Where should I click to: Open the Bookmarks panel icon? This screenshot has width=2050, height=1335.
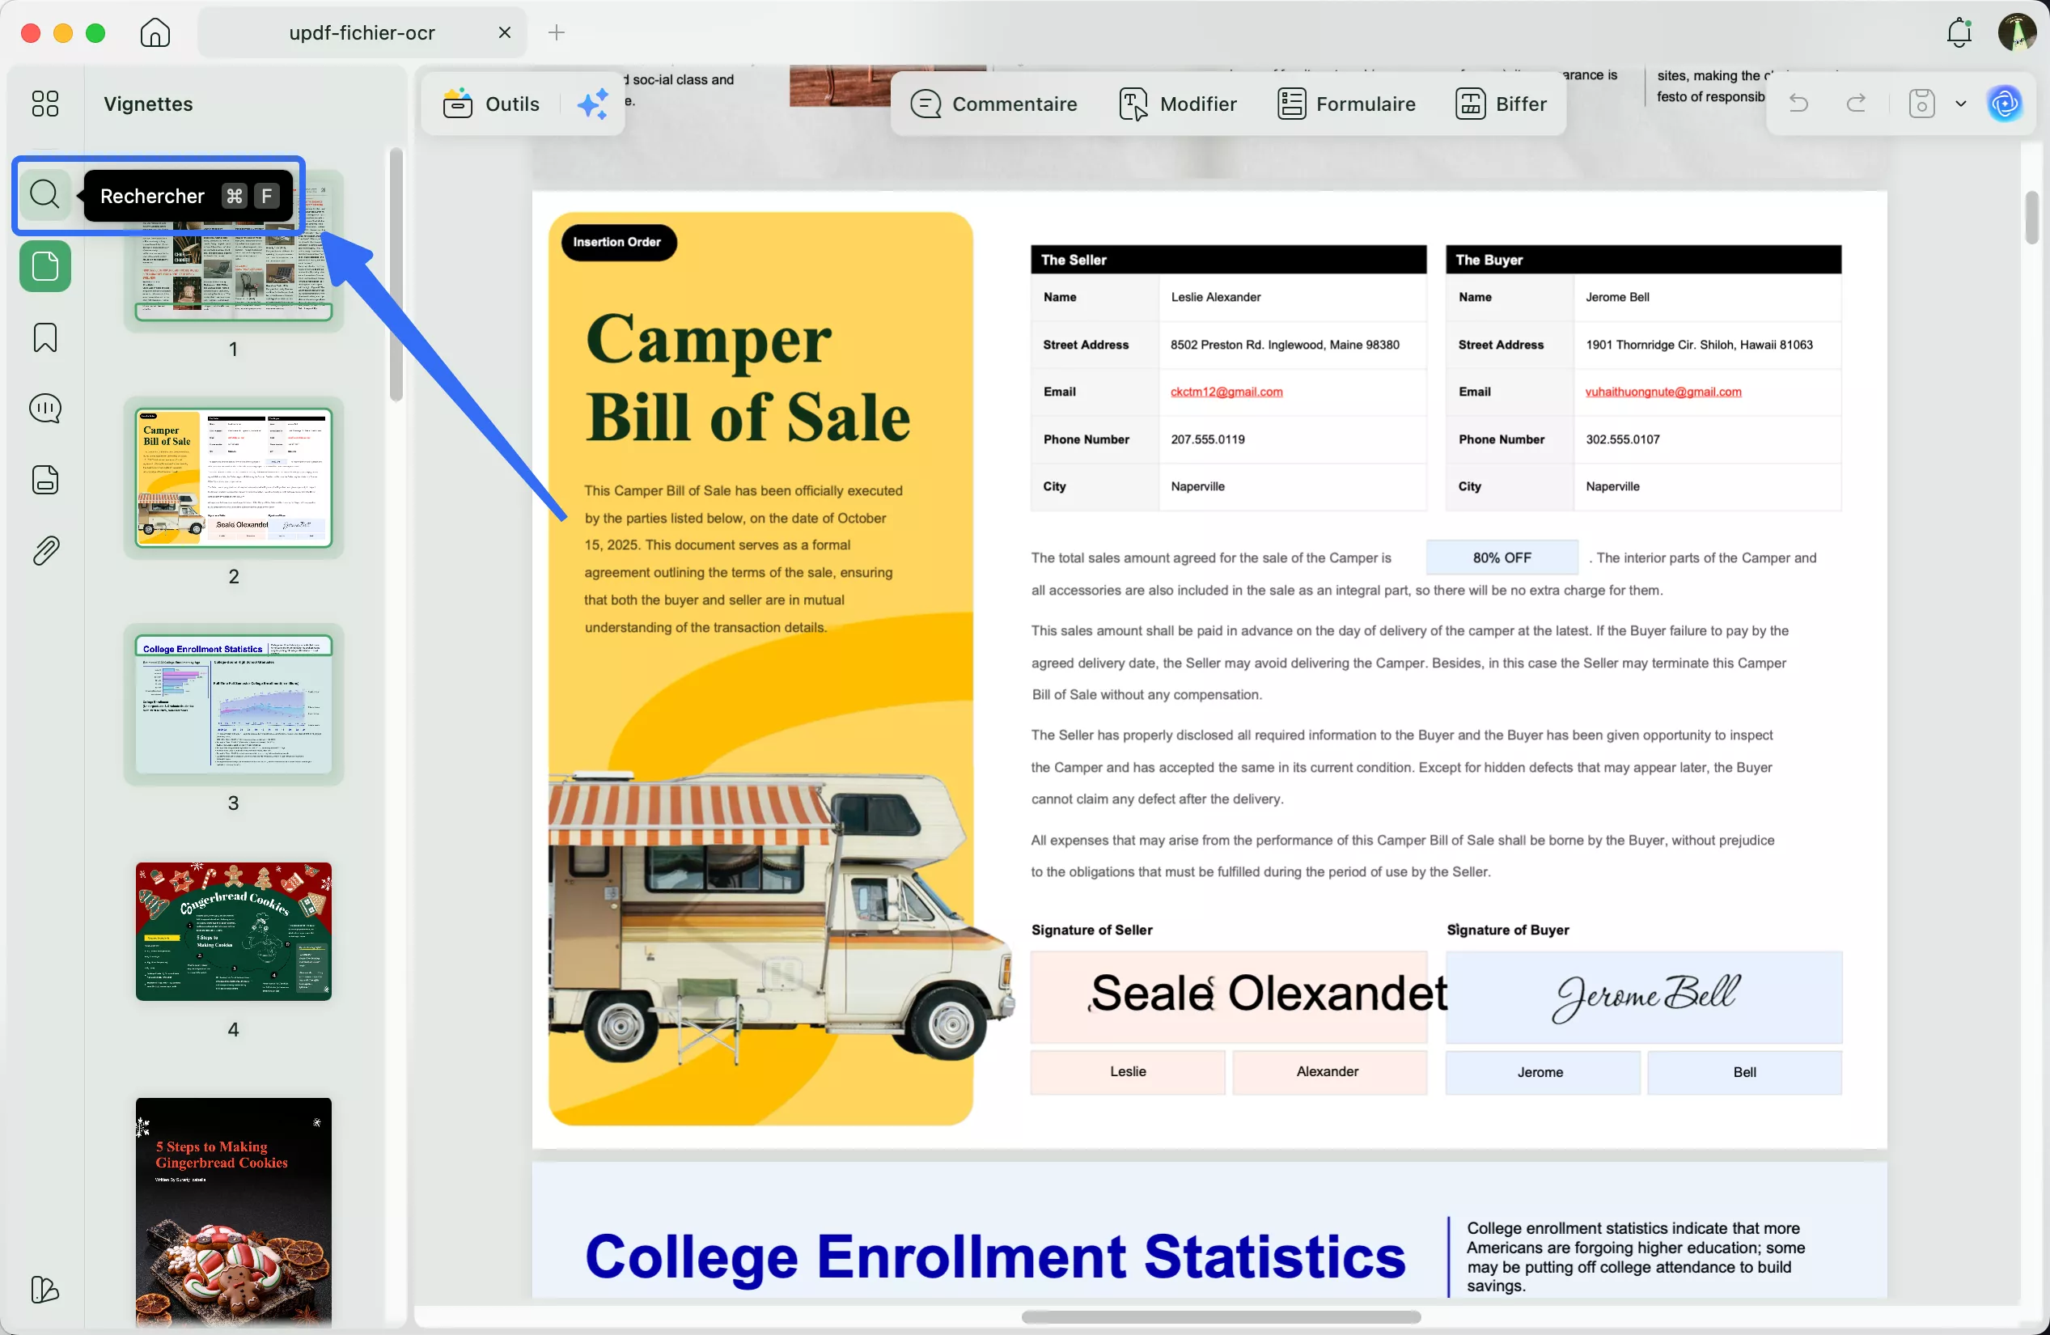coord(44,337)
